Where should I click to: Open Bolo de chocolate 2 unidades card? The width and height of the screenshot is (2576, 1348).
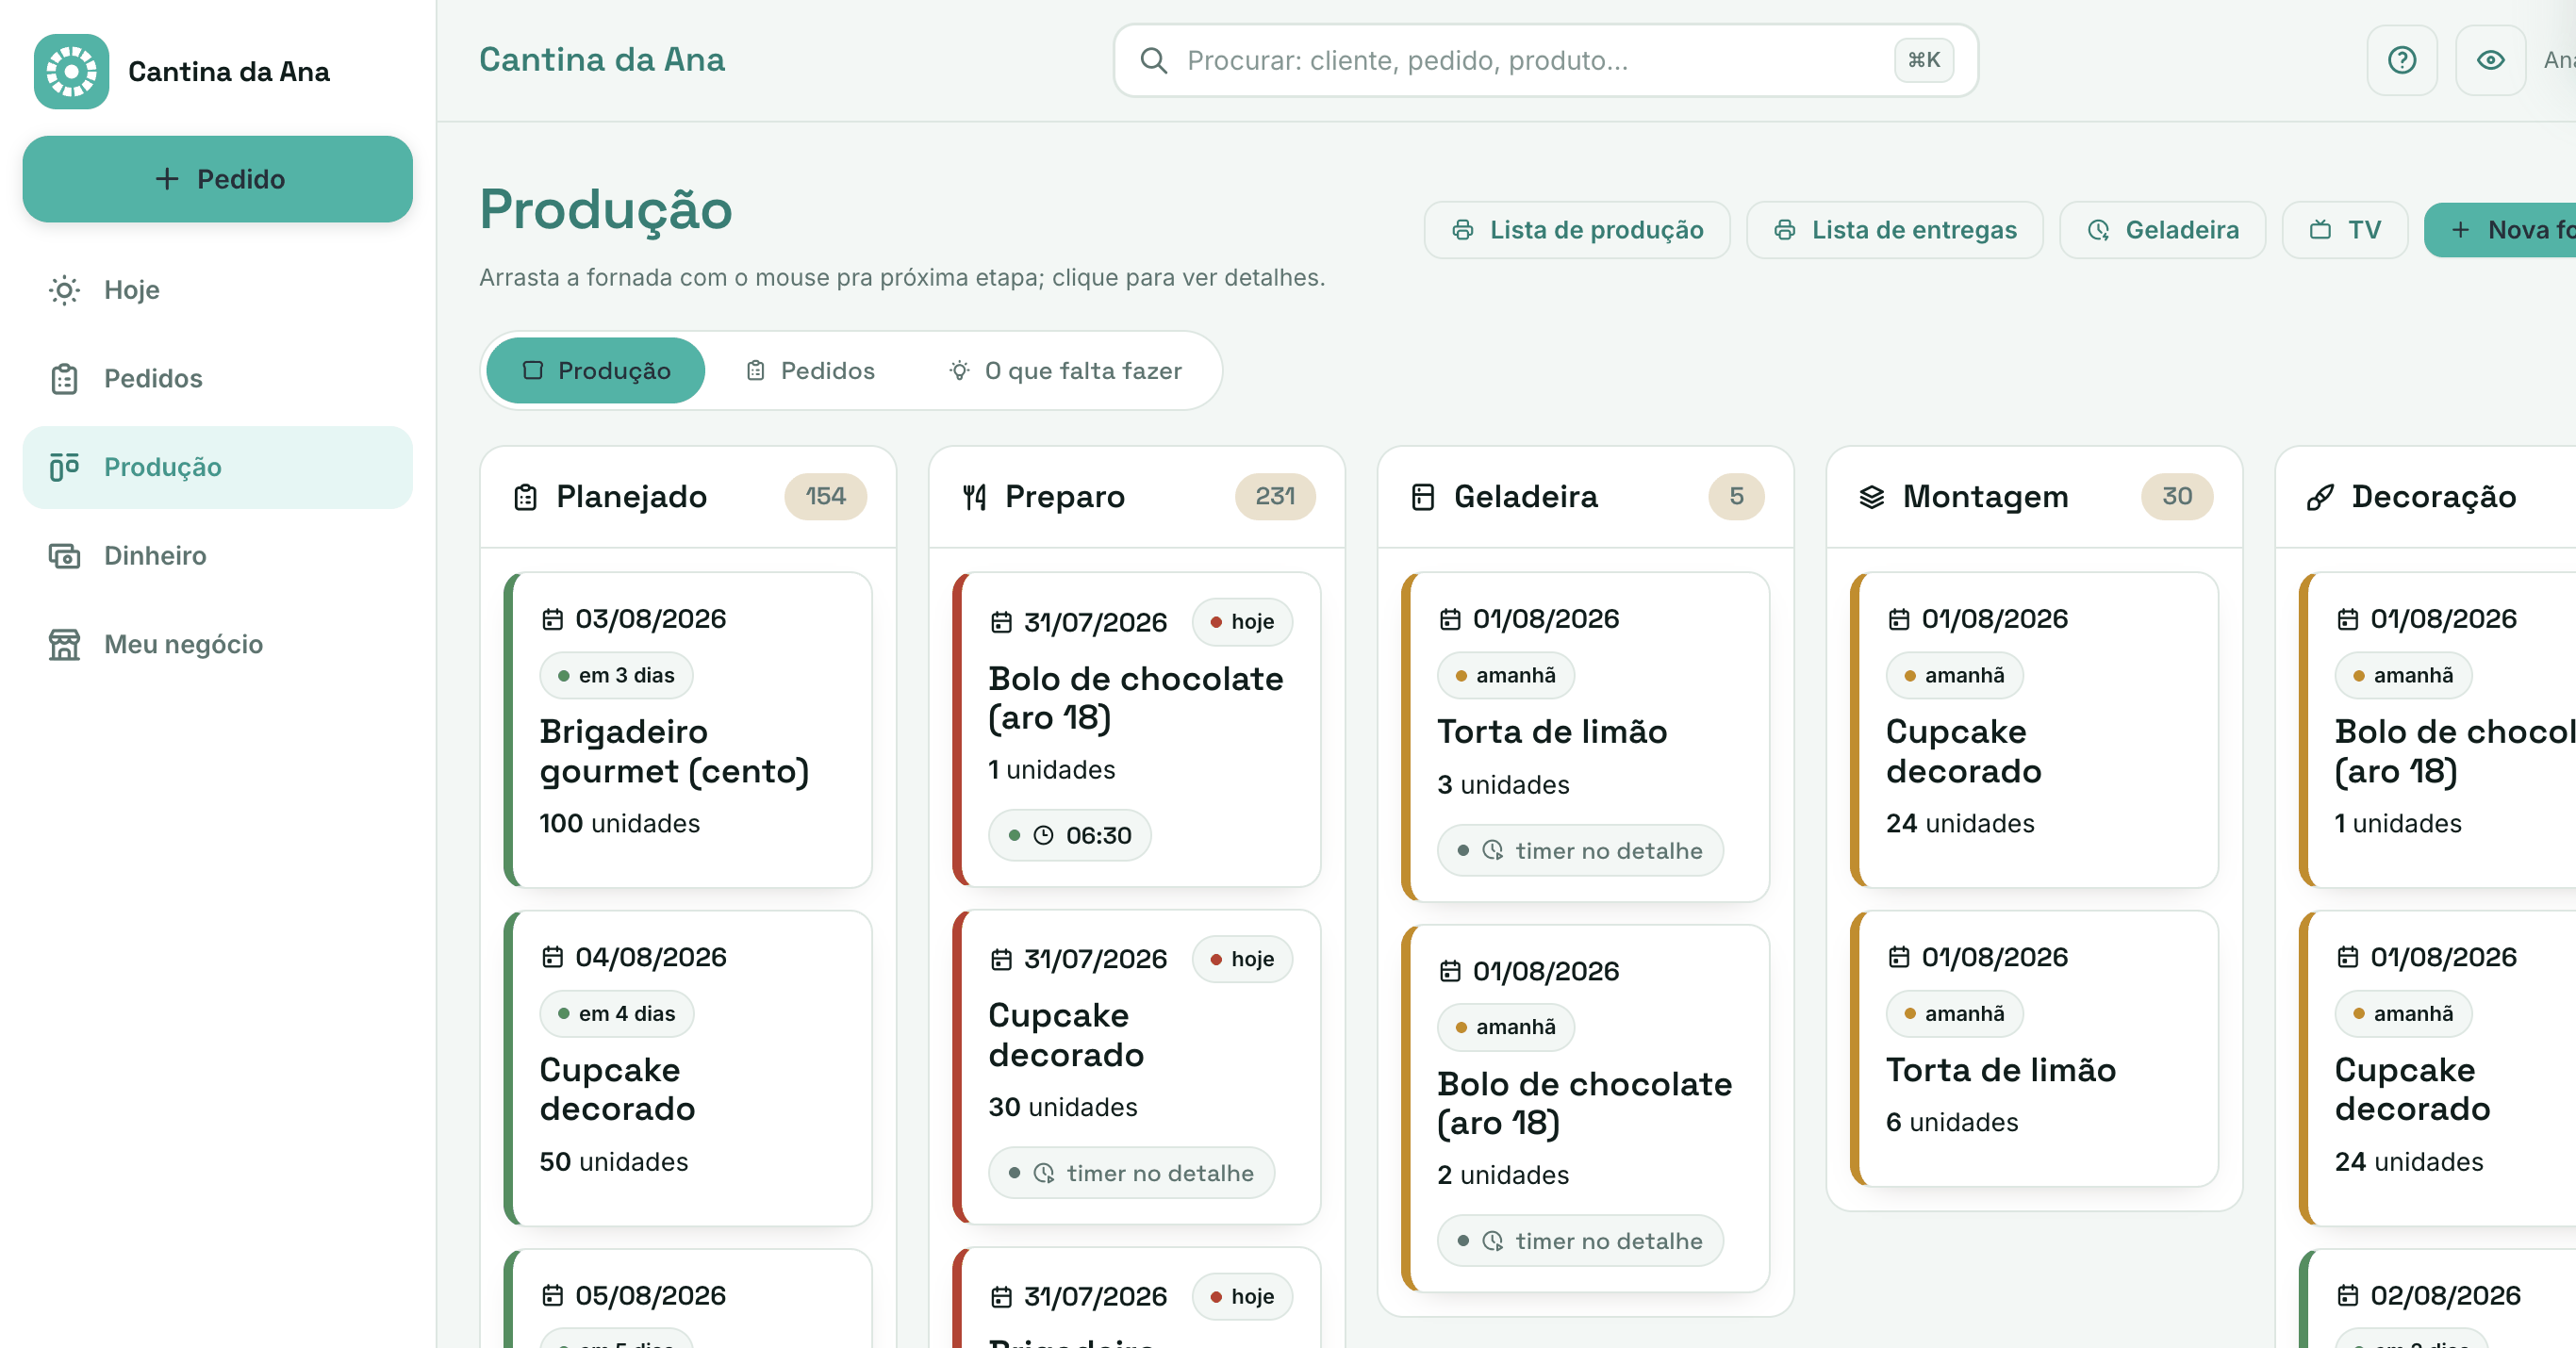tap(1585, 1107)
